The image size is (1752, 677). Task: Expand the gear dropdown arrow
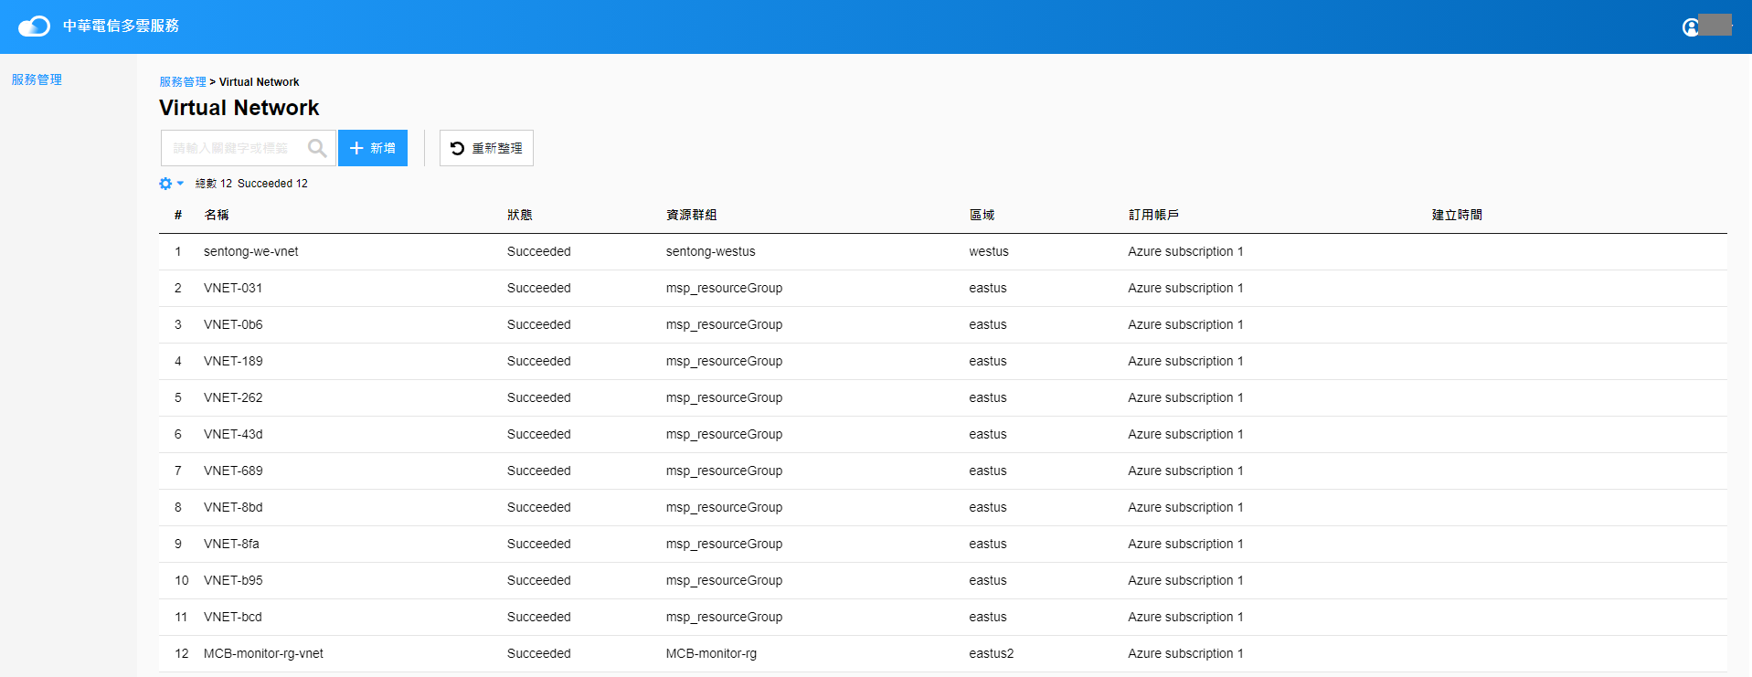click(x=180, y=184)
